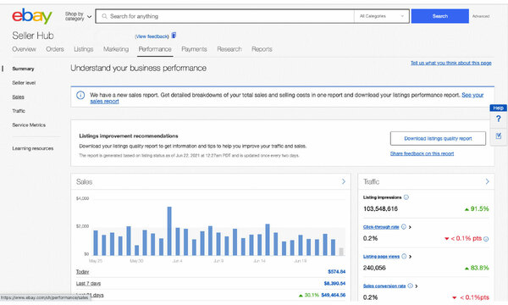The image size is (508, 305).
Task: Click the eBay logo
Action: coord(32,16)
